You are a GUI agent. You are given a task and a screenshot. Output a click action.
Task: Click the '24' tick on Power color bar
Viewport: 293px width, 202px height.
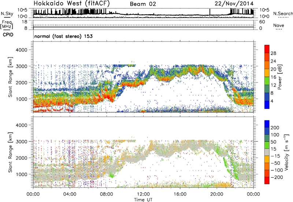273,61
